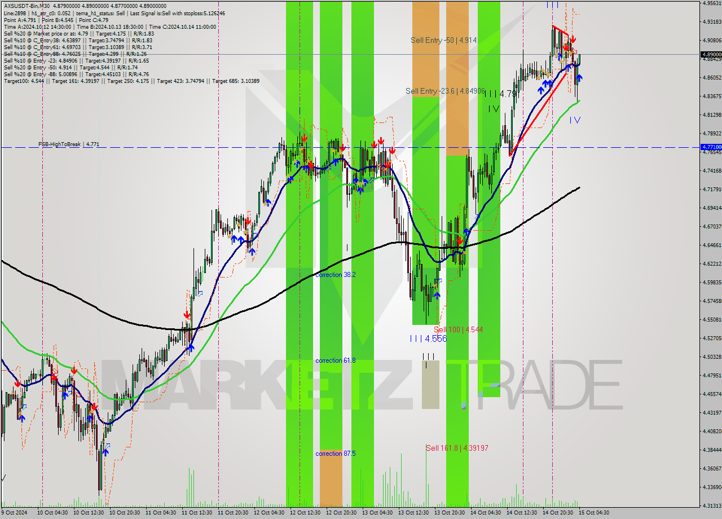Click the 'correction 87.5' label
Screen dimensions: 722x519
tap(336, 454)
